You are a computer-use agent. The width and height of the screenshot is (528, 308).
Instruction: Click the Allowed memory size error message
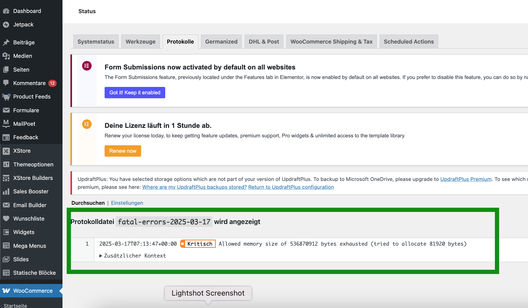click(x=343, y=244)
